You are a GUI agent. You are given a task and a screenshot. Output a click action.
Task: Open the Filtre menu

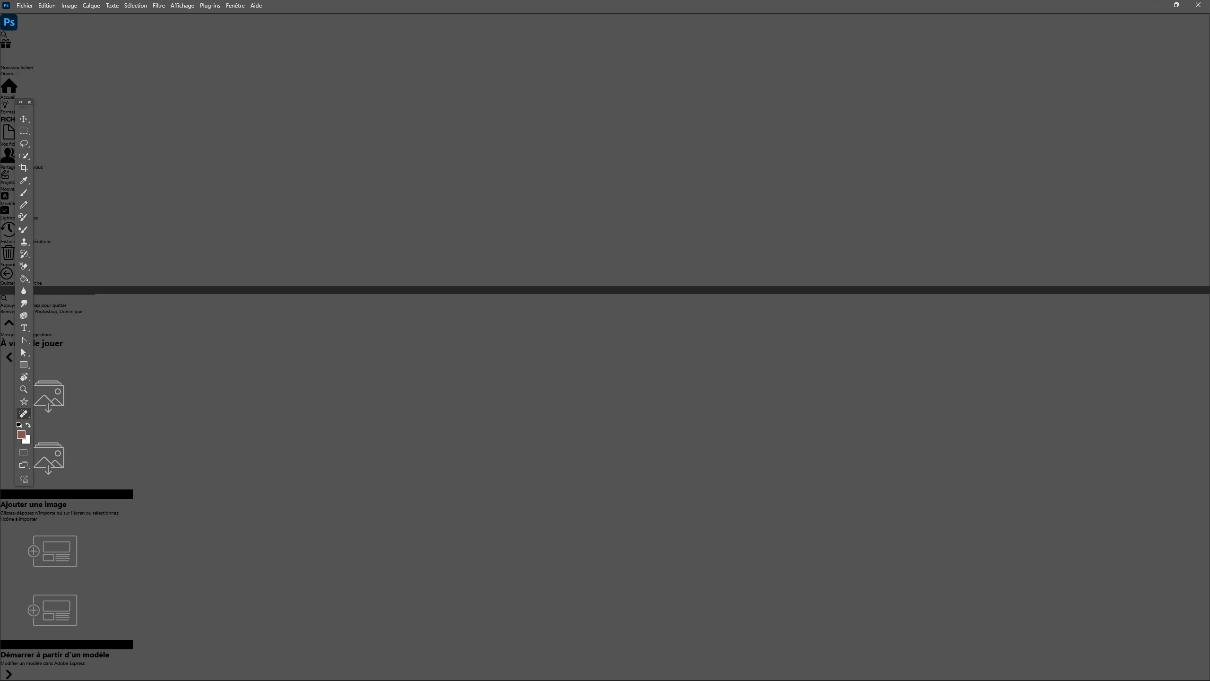point(159,6)
